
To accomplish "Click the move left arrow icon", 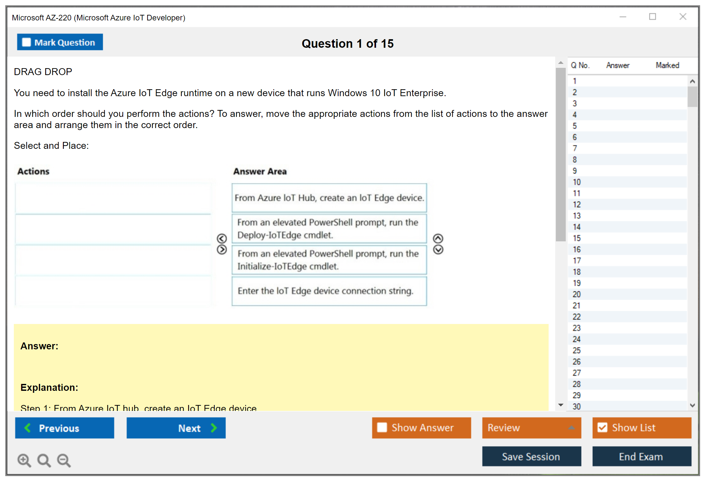I will (222, 238).
